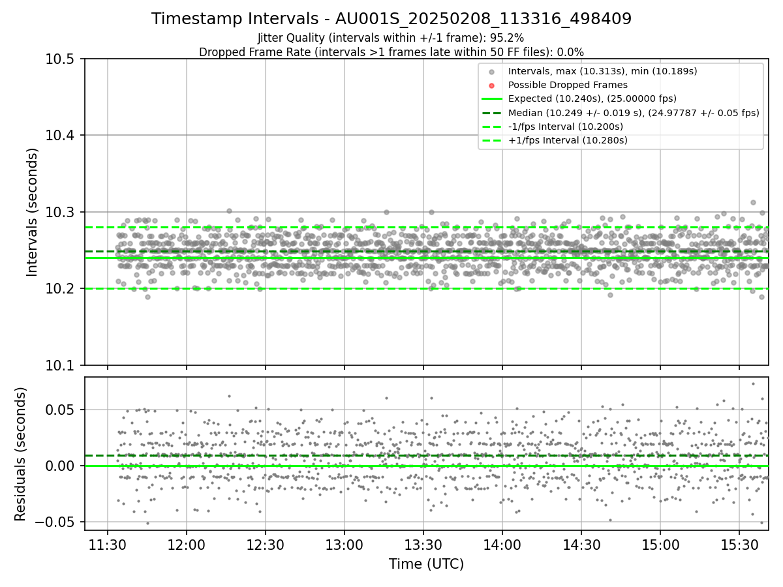Click the 13:00 time tick label

[x=345, y=543]
